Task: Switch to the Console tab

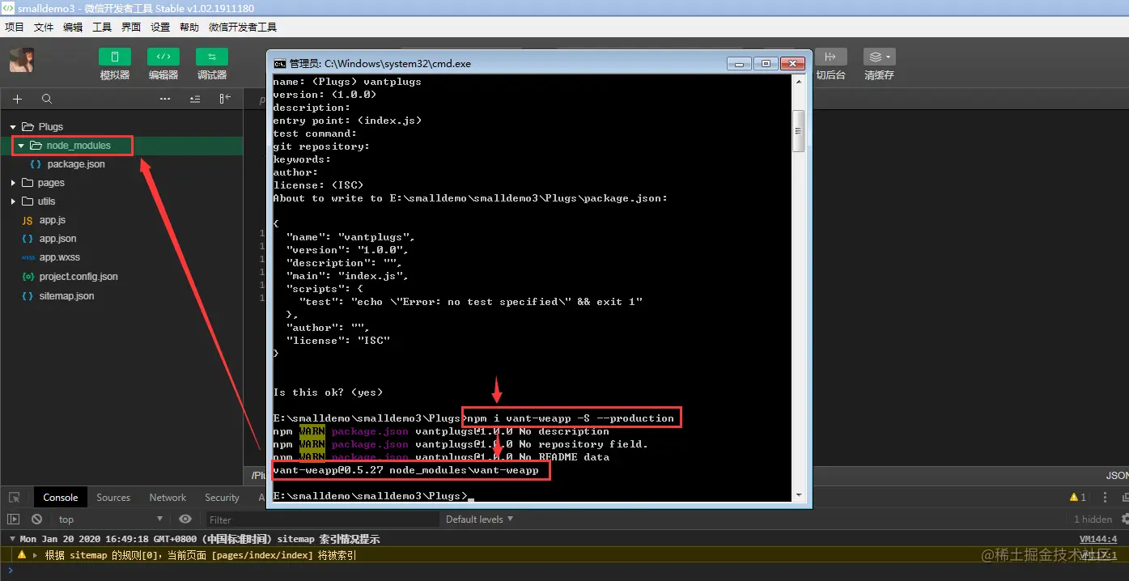Action: pyautogui.click(x=61, y=498)
